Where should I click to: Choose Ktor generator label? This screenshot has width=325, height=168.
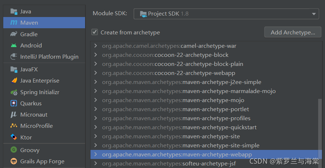26,137
